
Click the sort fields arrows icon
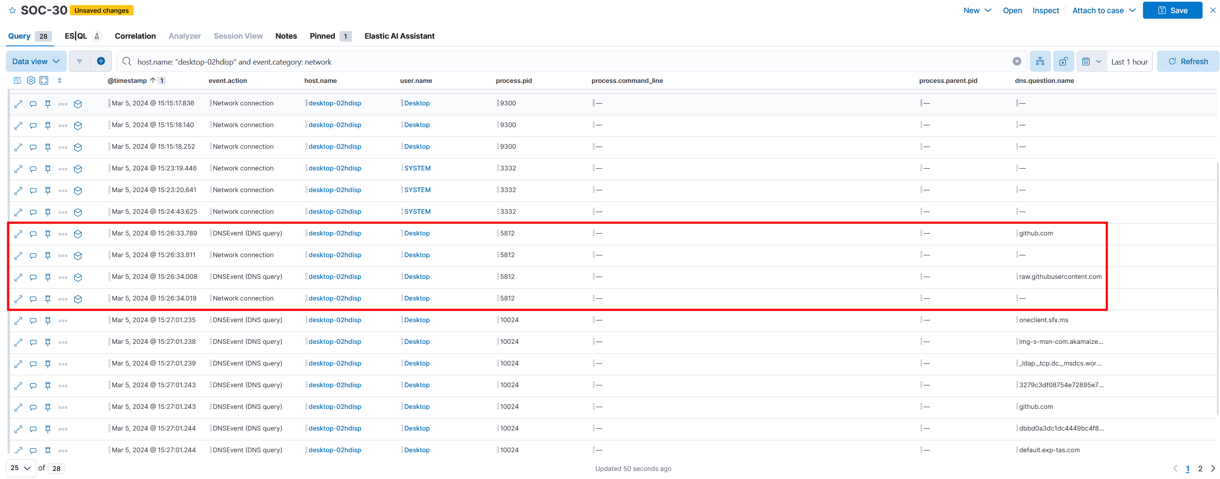tap(60, 80)
